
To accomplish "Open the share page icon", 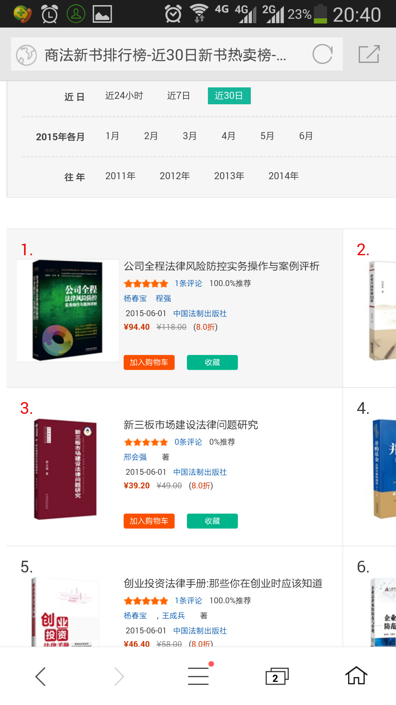I will pos(369,54).
